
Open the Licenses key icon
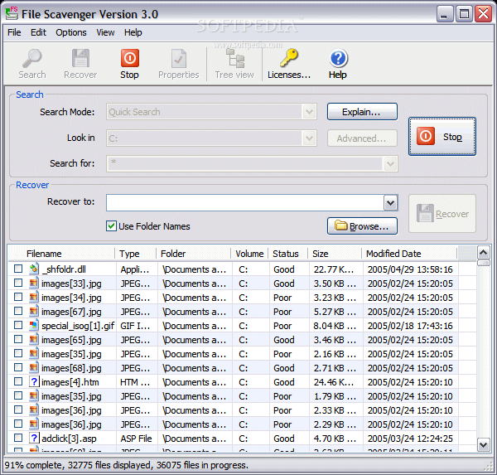click(x=289, y=58)
